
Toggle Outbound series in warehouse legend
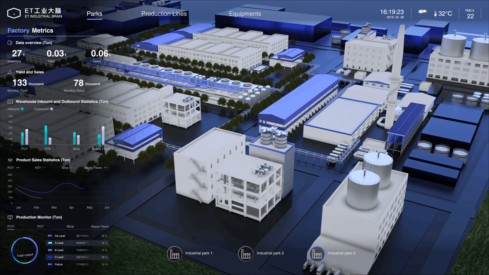(43, 109)
